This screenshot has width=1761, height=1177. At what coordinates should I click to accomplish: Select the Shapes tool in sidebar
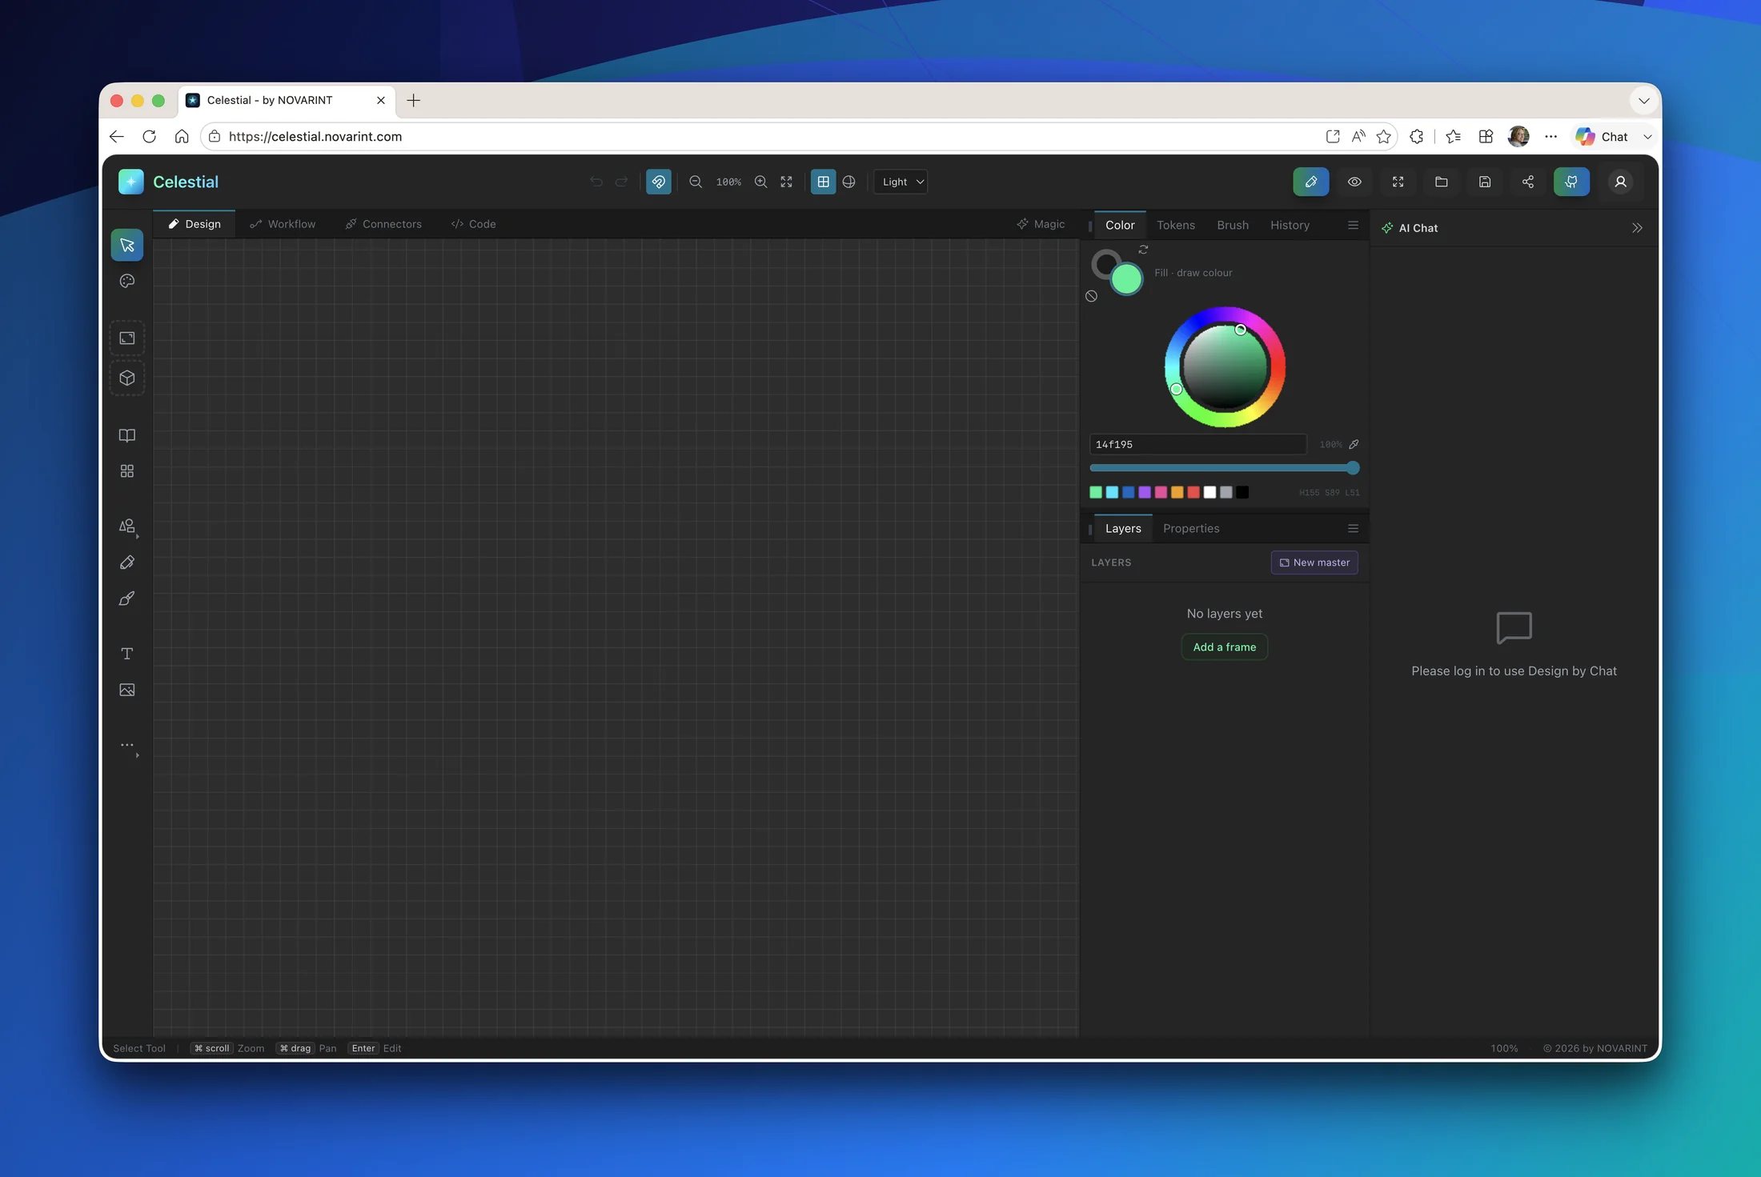pyautogui.click(x=127, y=526)
